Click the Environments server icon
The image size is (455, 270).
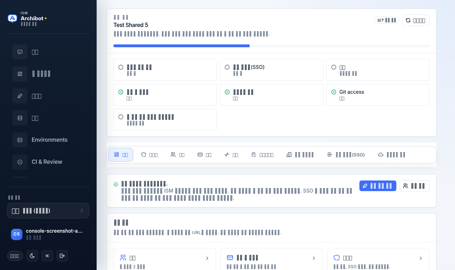[x=20, y=140]
